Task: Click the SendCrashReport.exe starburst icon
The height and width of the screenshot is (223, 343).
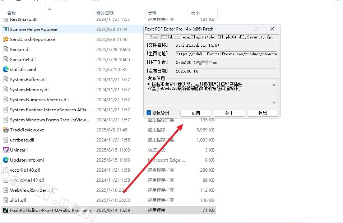Action: pos(6,40)
